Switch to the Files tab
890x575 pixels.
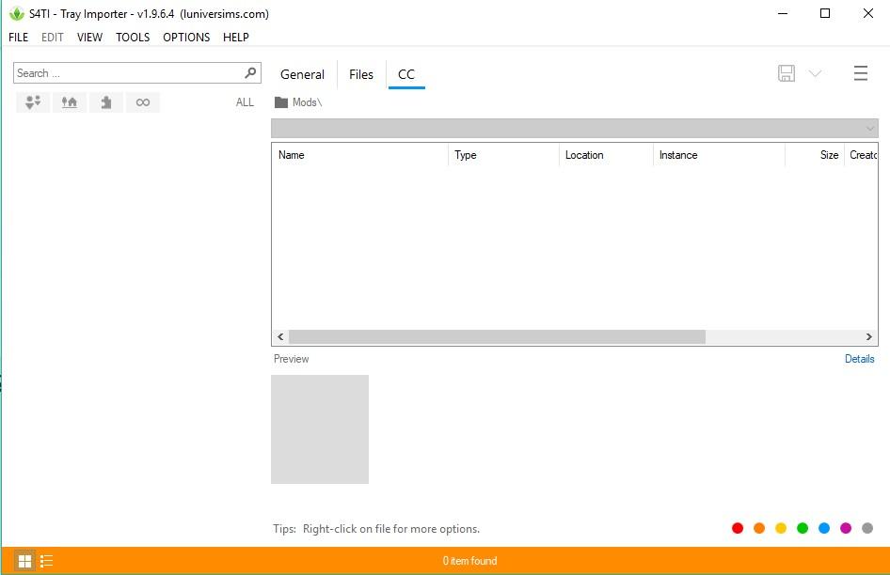coord(361,74)
